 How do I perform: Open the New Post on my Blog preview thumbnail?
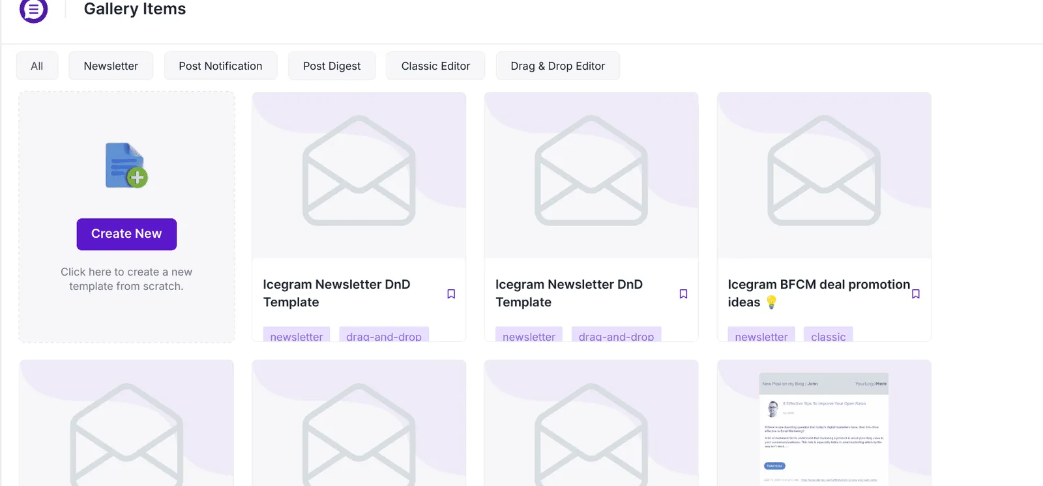click(824, 428)
